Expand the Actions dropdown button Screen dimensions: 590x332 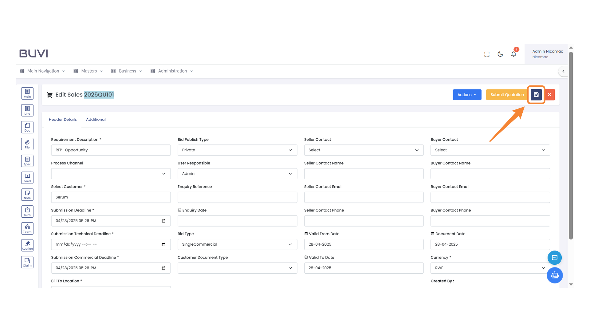click(467, 95)
